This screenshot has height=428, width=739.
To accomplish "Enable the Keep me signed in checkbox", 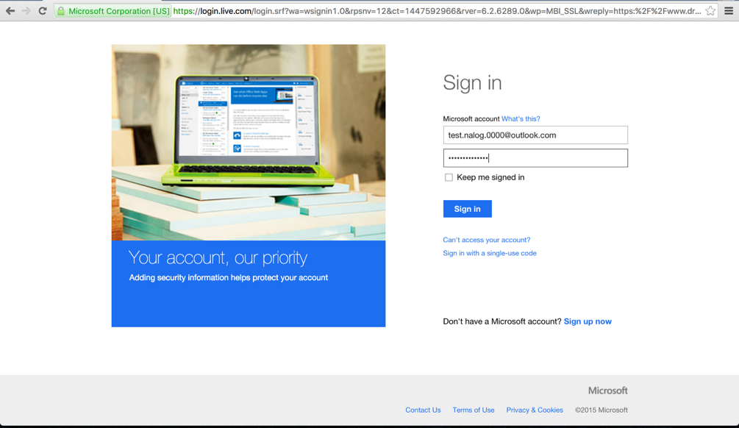I will click(x=449, y=177).
